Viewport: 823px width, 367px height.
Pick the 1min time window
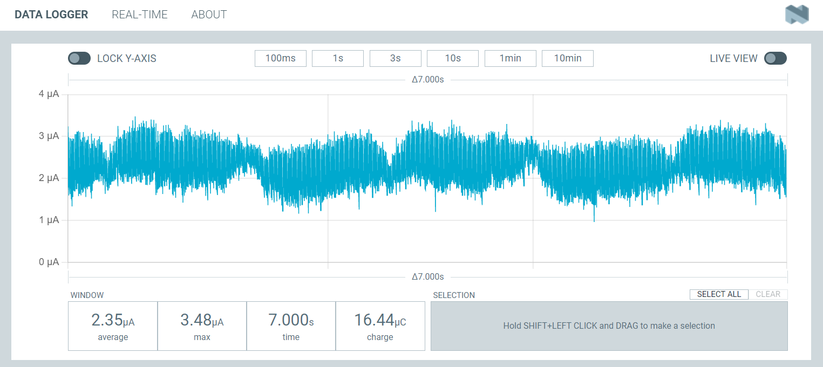point(511,58)
